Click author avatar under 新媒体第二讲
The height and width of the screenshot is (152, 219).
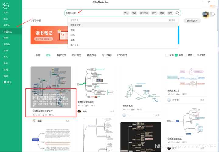coord(169,100)
